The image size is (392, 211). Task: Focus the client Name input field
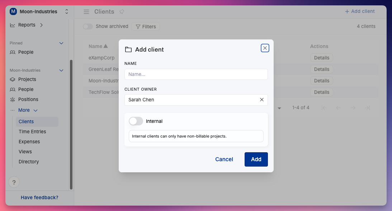[x=196, y=74]
